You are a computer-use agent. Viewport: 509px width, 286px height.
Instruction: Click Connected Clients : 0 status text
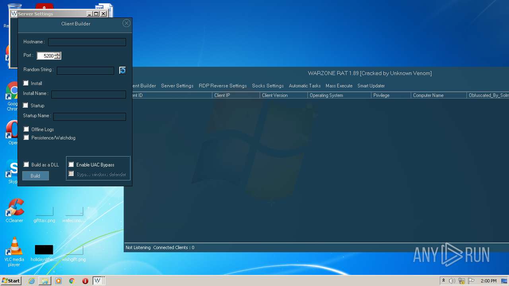tap(174, 247)
